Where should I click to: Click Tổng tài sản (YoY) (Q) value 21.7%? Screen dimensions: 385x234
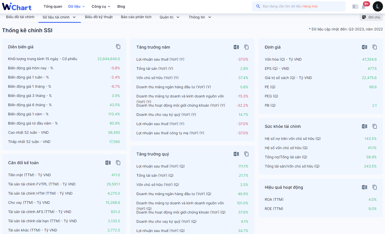coord(243,175)
